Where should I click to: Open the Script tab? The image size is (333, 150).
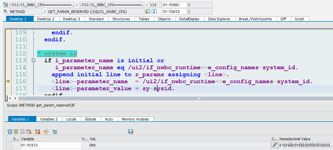pyautogui.click(x=299, y=19)
